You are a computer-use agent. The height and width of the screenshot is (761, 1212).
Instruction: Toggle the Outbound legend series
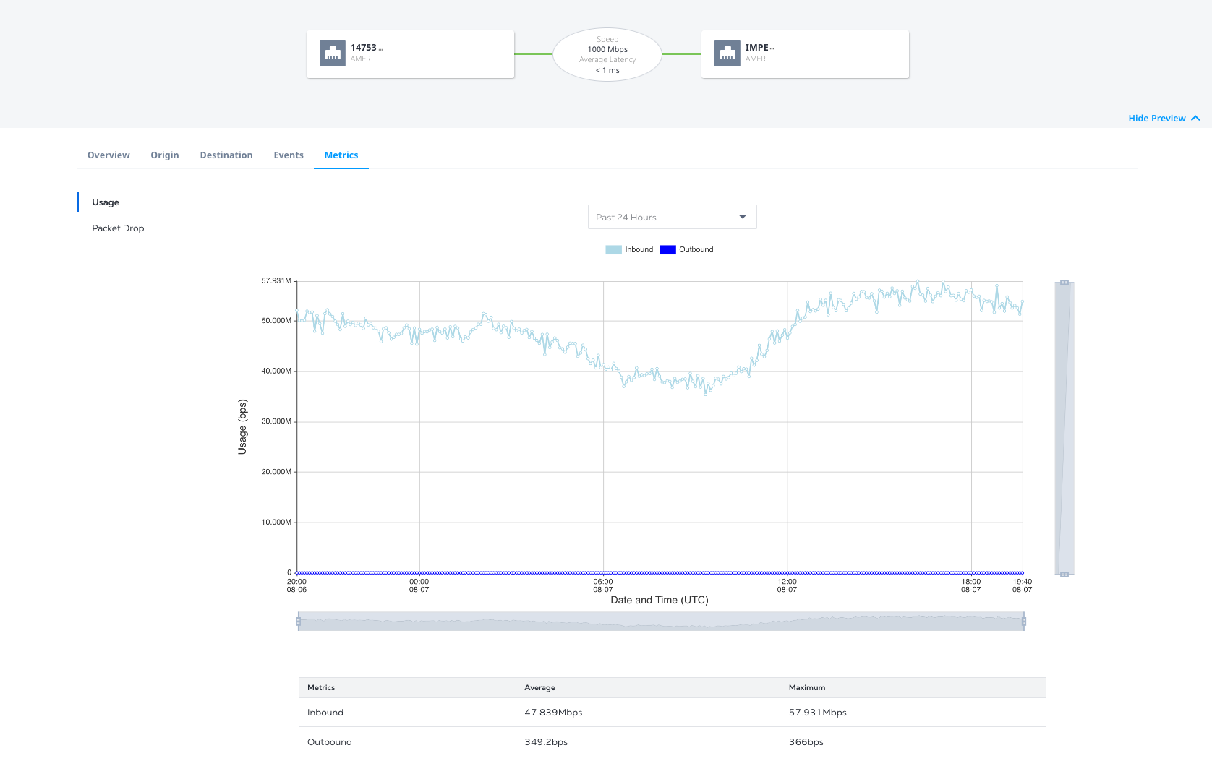[x=686, y=250]
